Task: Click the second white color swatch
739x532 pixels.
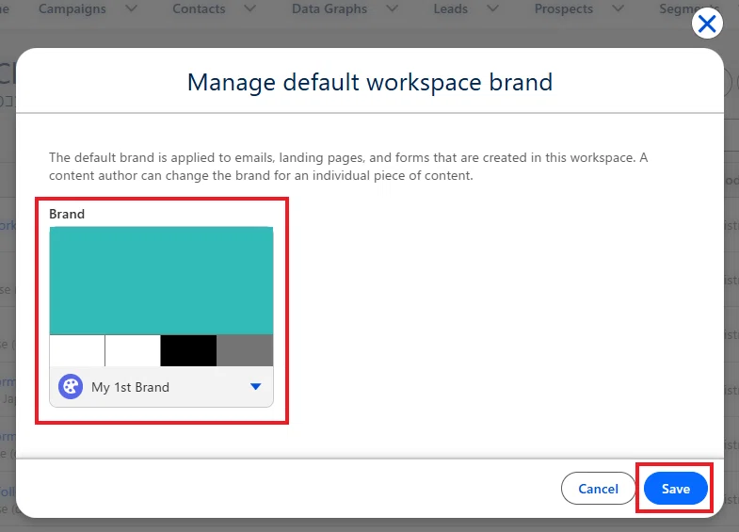Action: pyautogui.click(x=133, y=350)
